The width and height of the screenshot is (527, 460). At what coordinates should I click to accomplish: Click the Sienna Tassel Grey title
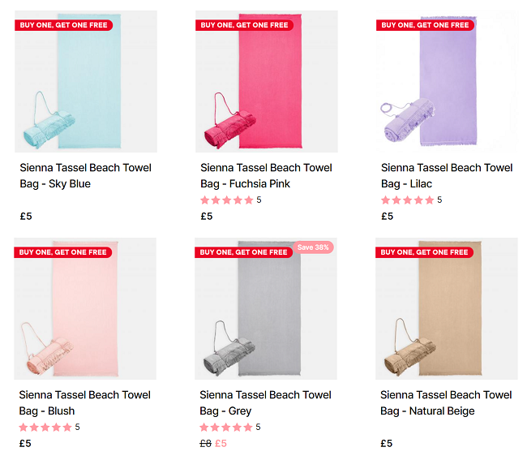pyautogui.click(x=266, y=403)
